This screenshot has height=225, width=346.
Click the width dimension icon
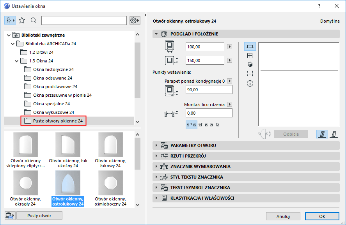[x=170, y=46]
